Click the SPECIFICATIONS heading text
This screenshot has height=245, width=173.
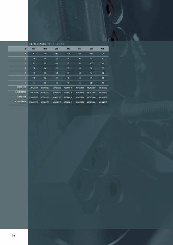[x=56, y=44]
